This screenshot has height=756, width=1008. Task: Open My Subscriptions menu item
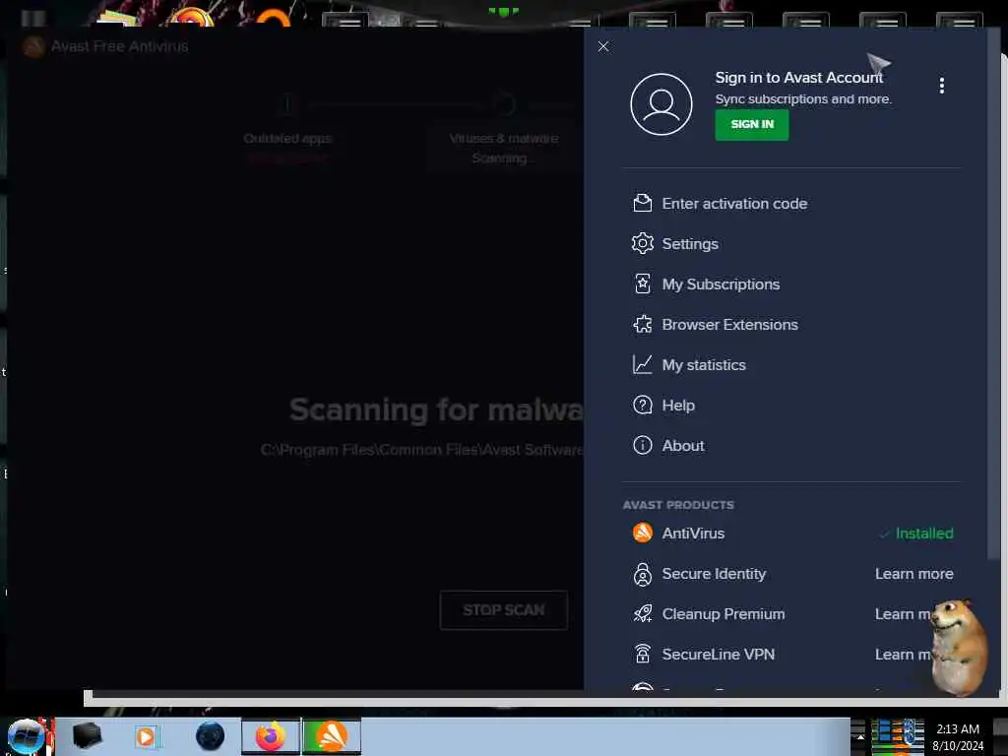click(x=721, y=284)
